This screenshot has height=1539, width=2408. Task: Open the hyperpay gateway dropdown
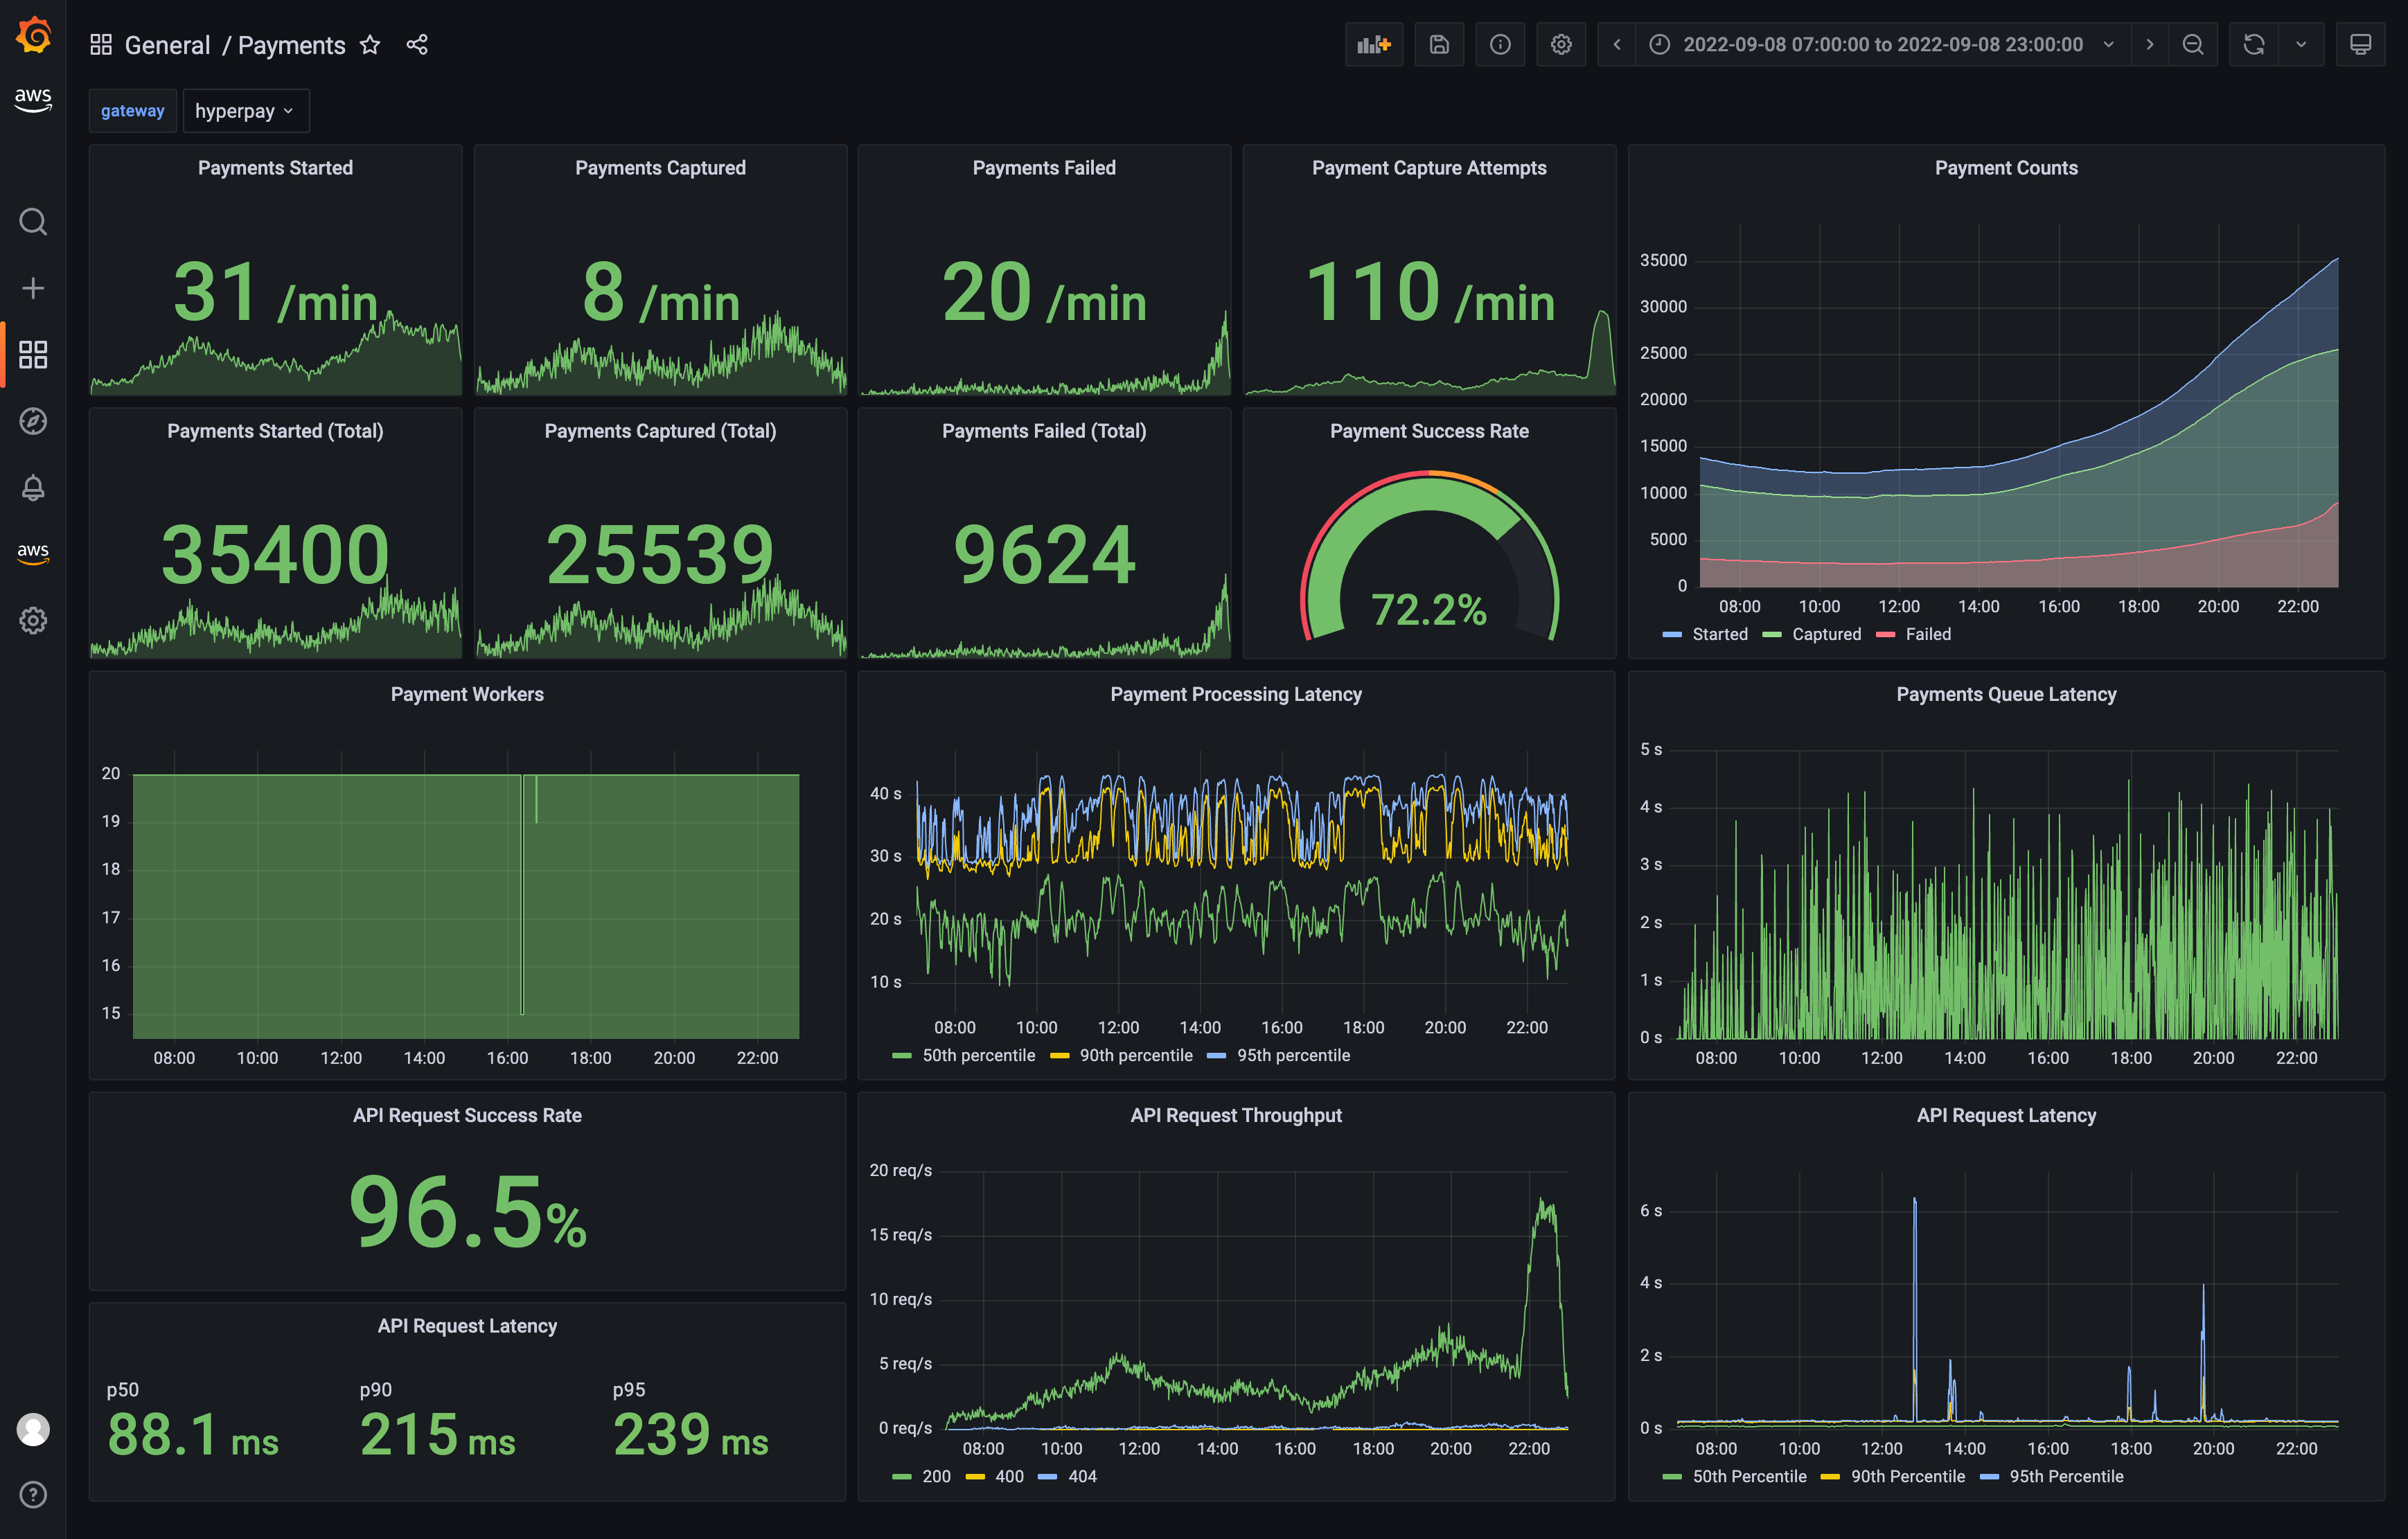point(246,111)
